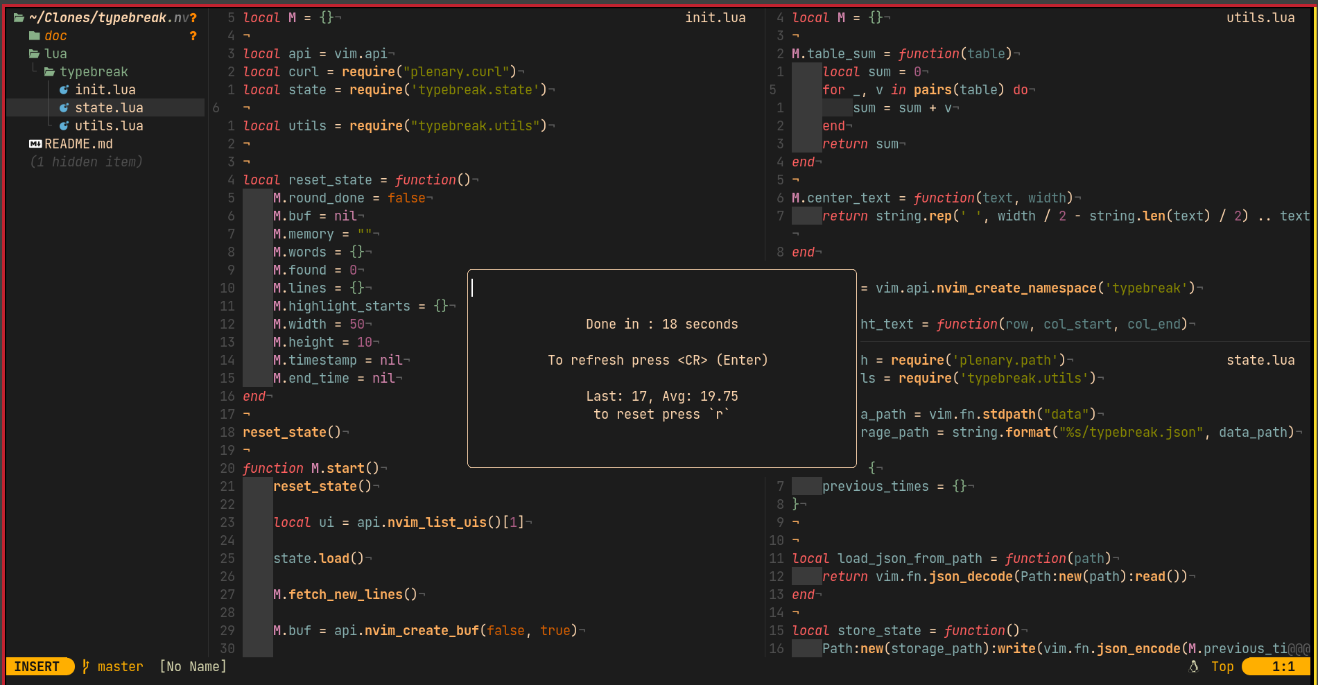This screenshot has height=685, width=1318.
Task: Click the nvim_create_namespace('typebreak') line
Action: [x=1027, y=288]
